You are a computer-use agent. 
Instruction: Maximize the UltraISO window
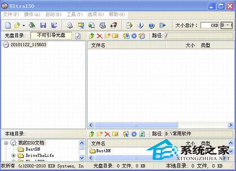(221, 6)
